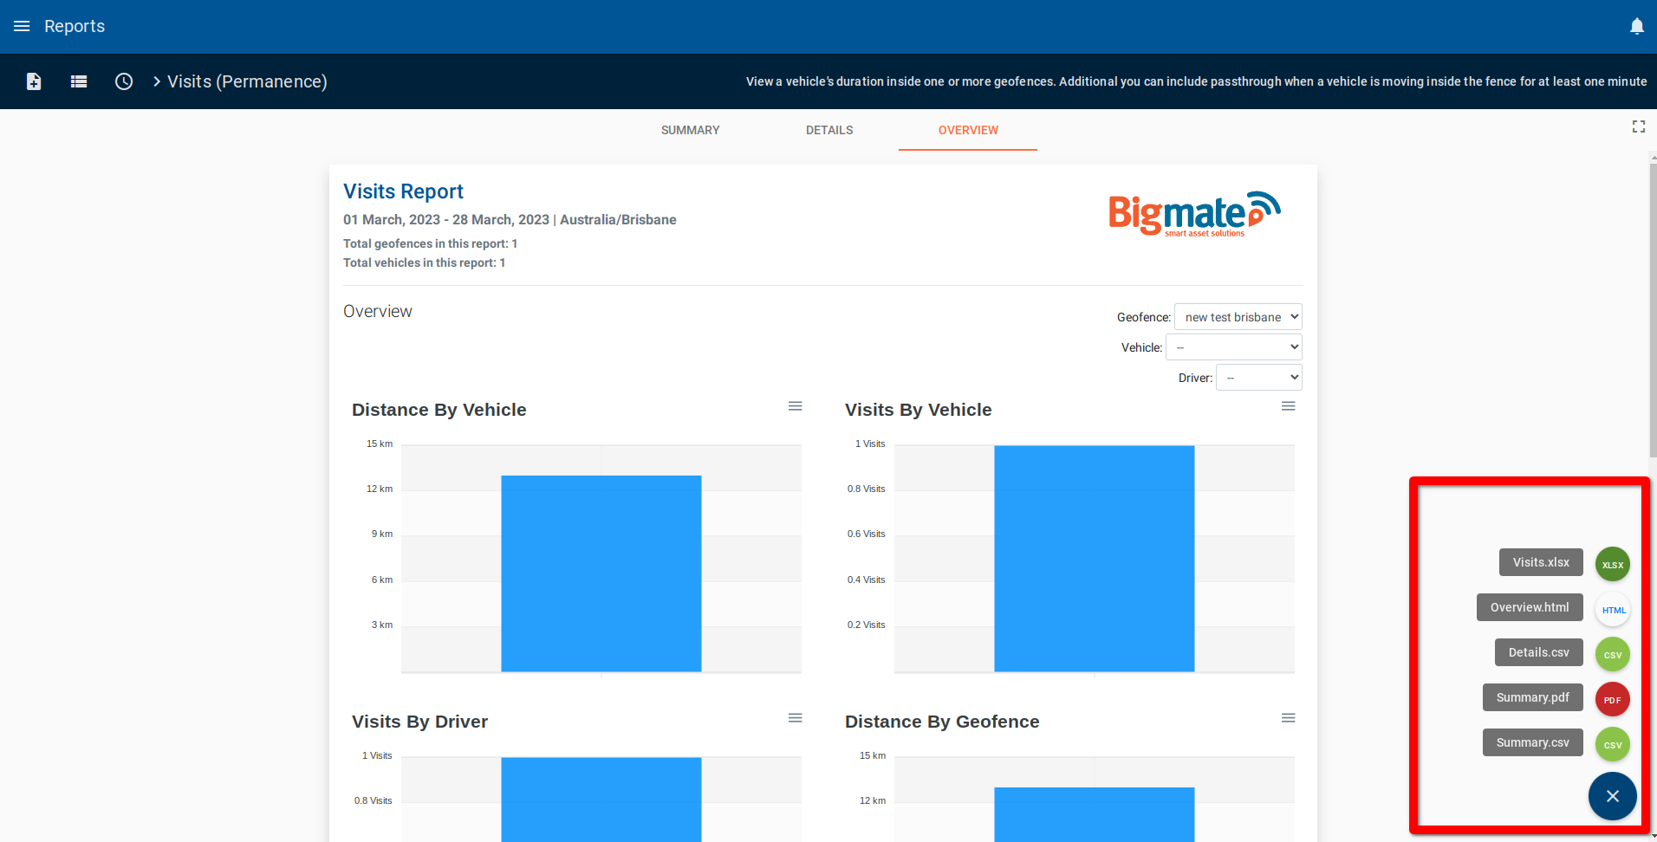
Task: Open the Vehicle dropdown
Action: [x=1233, y=347]
